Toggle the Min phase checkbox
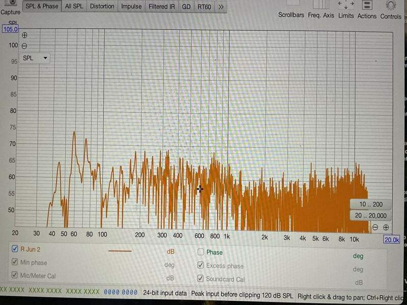The height and width of the screenshot is (305, 407). (15, 262)
